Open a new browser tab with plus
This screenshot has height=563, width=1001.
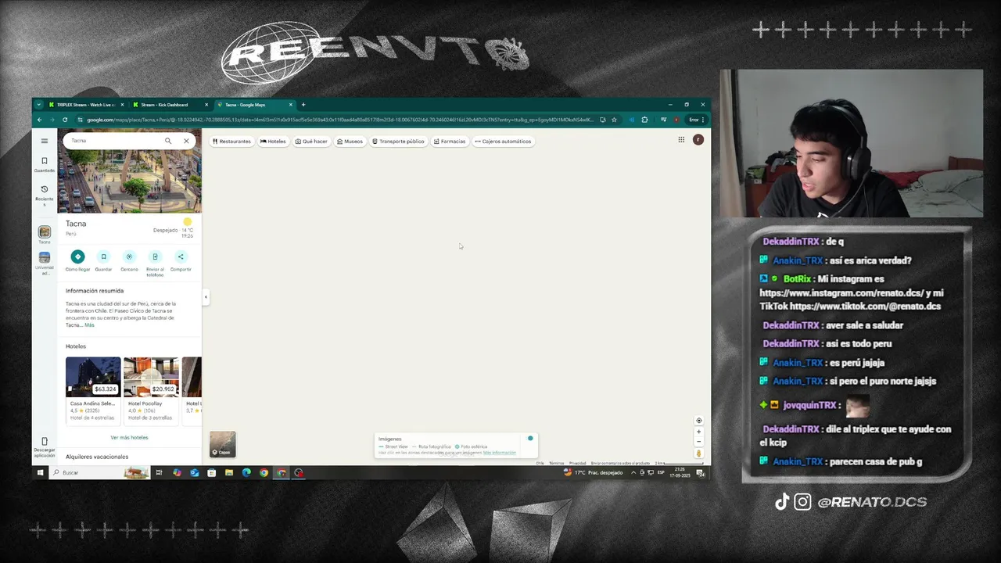[303, 105]
